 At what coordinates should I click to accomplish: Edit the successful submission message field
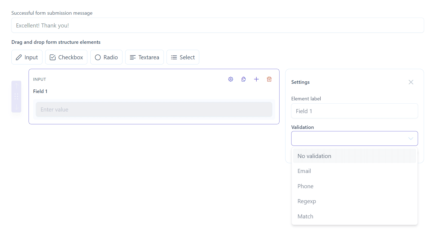pyautogui.click(x=218, y=25)
